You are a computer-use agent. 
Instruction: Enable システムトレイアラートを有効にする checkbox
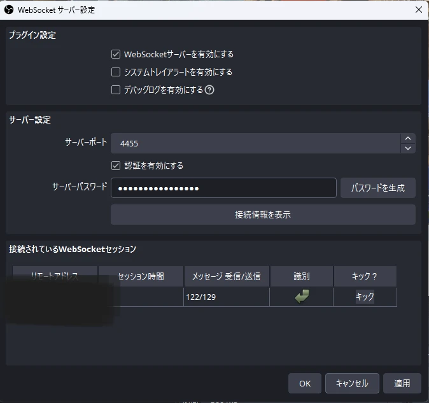116,72
